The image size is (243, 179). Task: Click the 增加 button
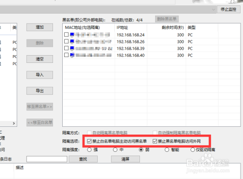pos(40,27)
